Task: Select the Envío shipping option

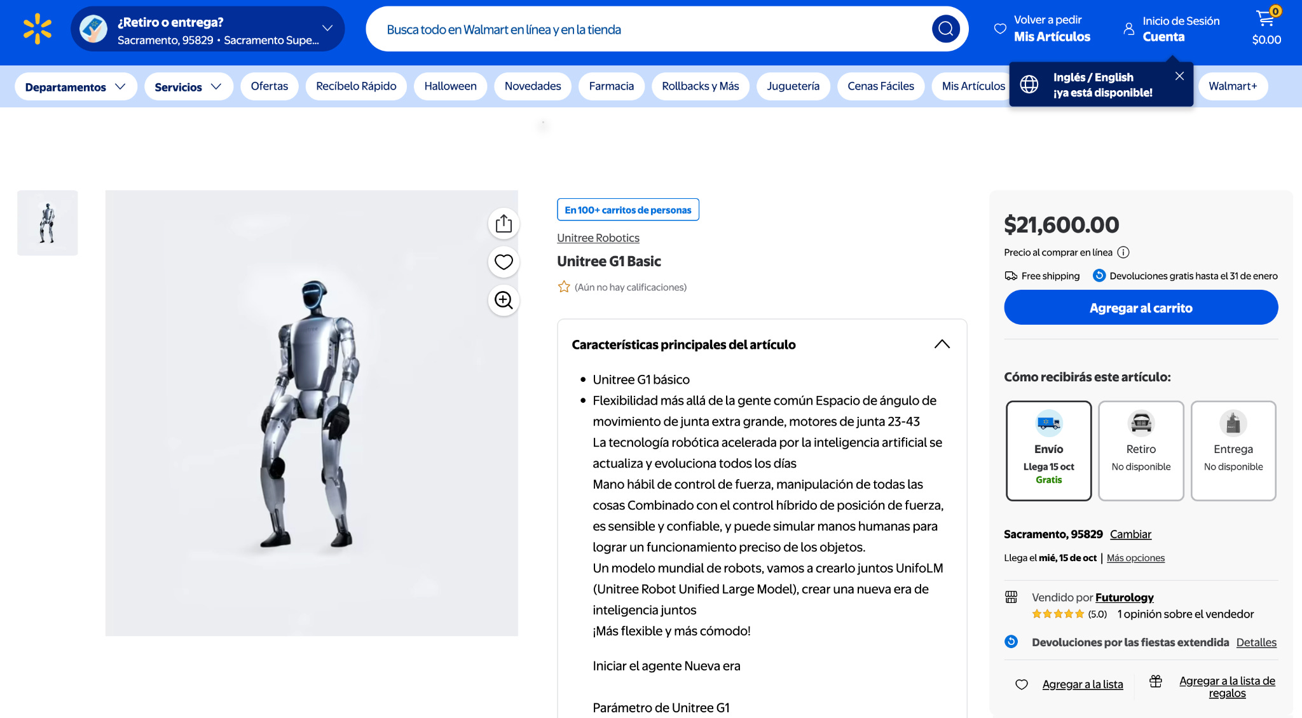Action: pos(1048,450)
